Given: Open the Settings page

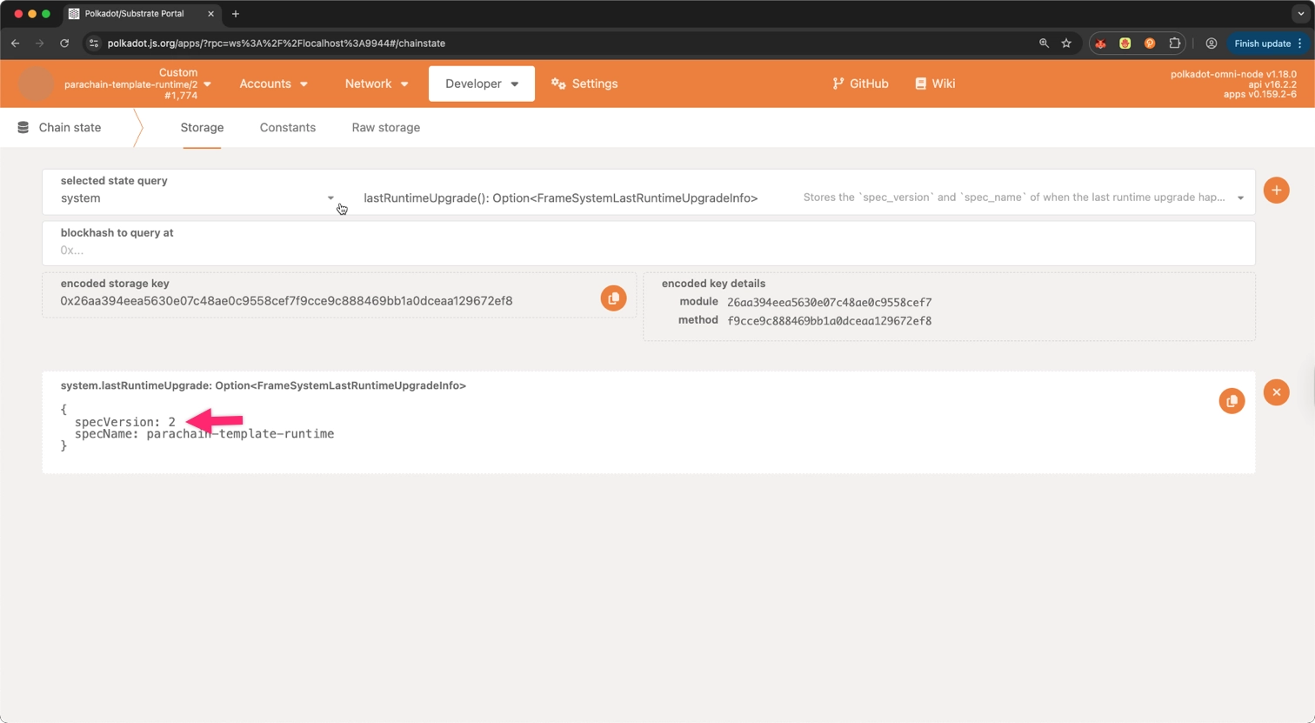Looking at the screenshot, I should pos(584,84).
